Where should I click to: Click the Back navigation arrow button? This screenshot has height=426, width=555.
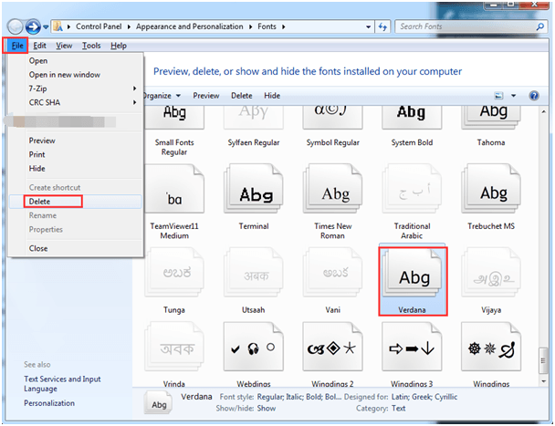click(x=15, y=26)
